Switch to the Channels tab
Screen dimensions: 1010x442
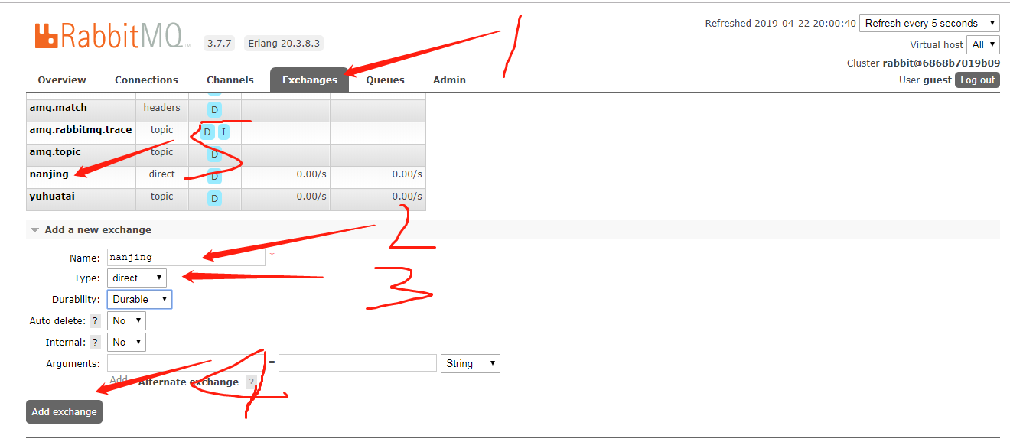click(x=230, y=80)
